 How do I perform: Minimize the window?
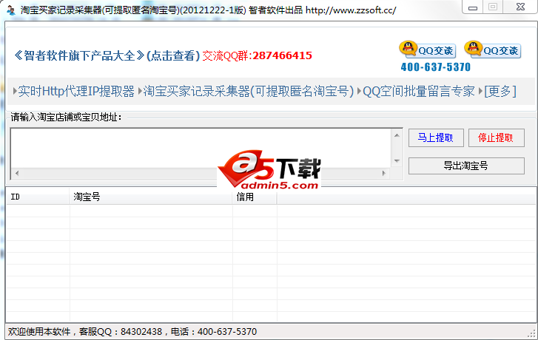click(473, 7)
